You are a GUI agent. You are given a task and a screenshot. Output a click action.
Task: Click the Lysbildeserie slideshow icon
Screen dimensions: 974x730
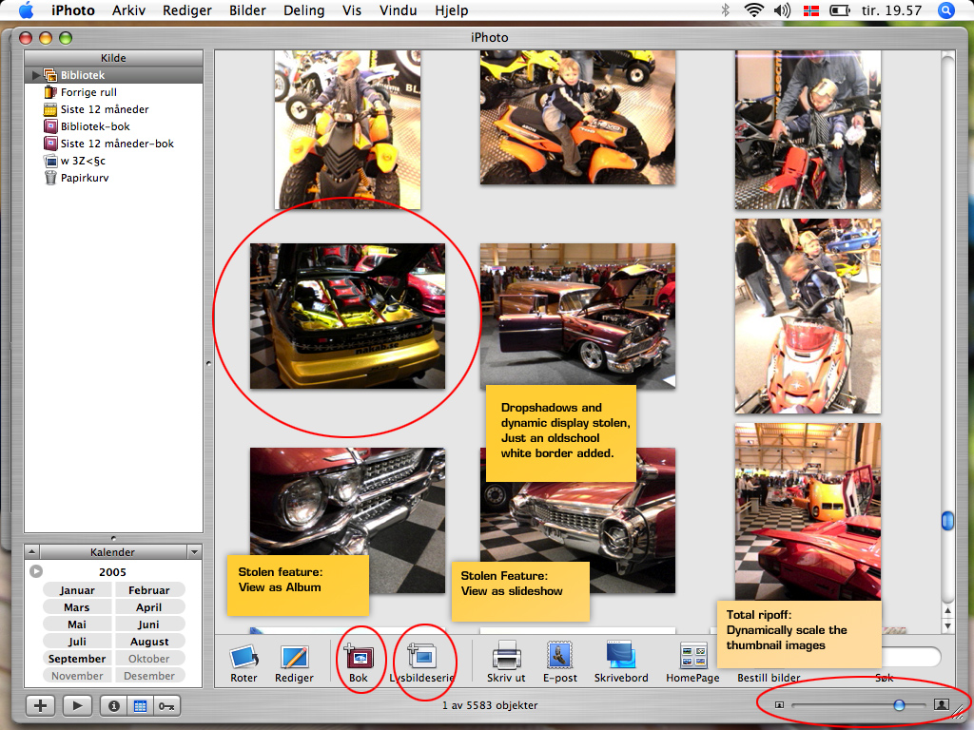[x=422, y=656]
